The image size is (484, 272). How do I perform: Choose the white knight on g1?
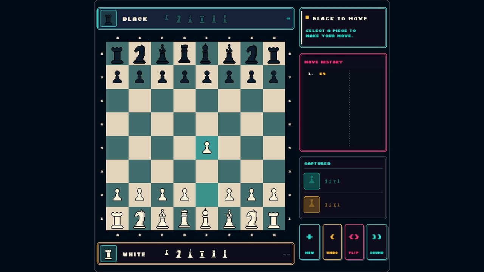[x=251, y=218]
